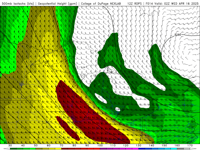Screen dimensions: 200x150
Task: Select the purple 100-105 kt legend swatch
Action: click(103, 149)
